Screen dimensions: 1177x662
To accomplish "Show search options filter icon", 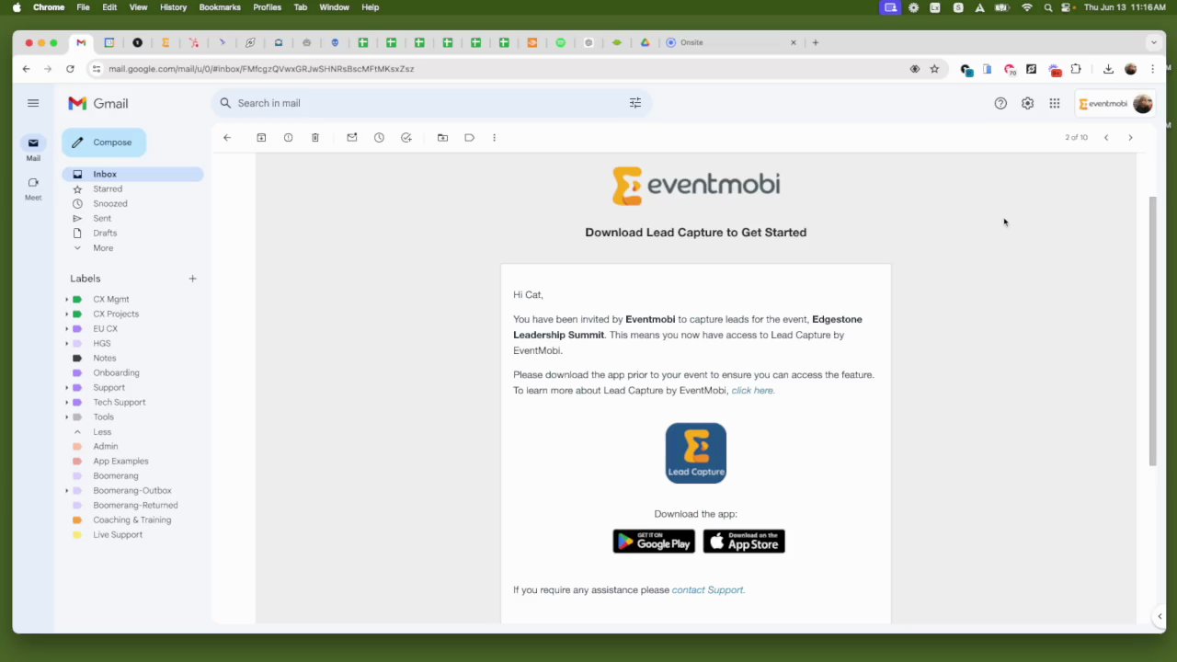I will tap(635, 103).
